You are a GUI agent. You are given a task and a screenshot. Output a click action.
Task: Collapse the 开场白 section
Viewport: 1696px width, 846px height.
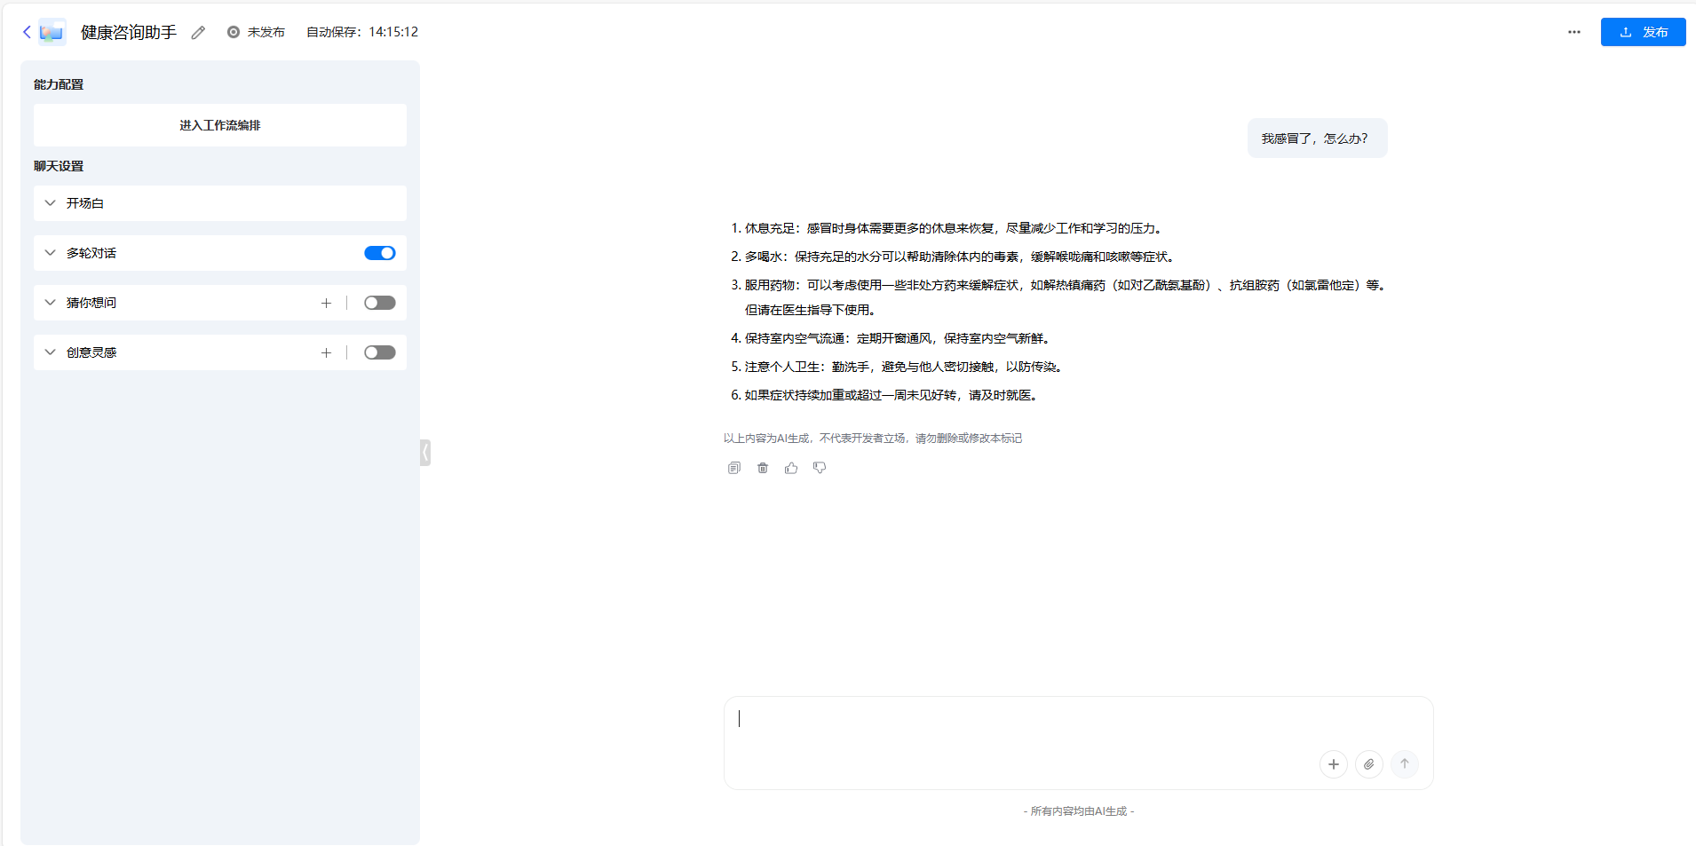pos(50,202)
